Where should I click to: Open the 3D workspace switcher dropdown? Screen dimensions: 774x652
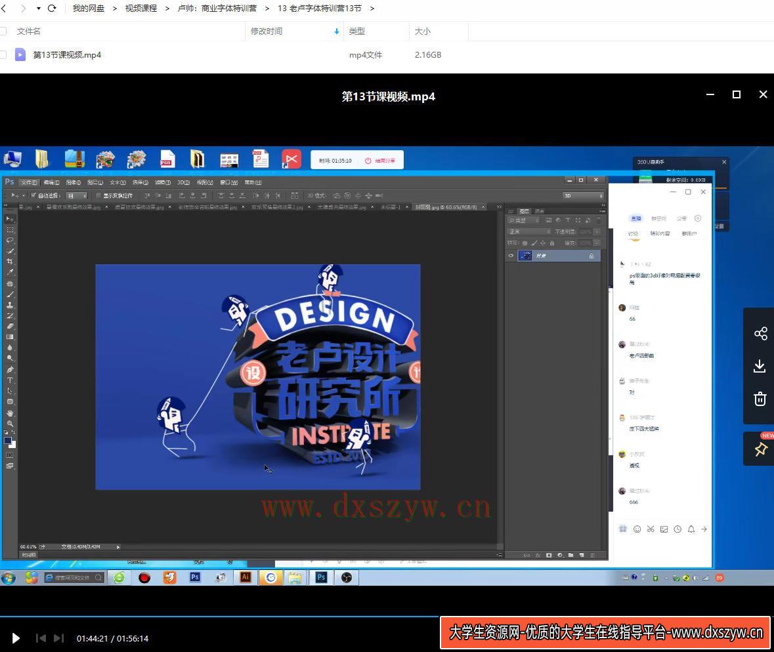coord(584,196)
